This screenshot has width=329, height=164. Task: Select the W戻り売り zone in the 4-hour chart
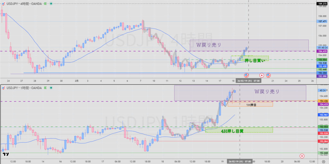[249, 45]
